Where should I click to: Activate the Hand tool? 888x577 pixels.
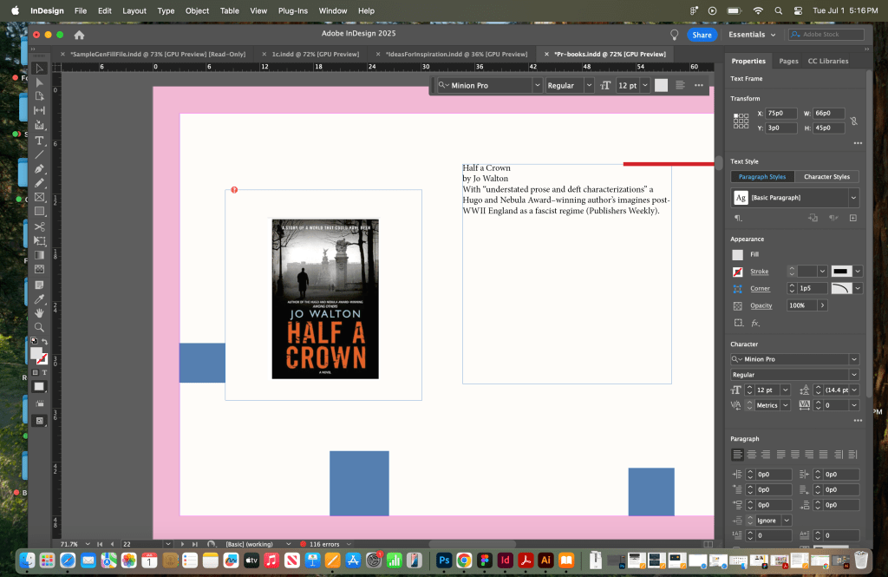click(x=39, y=312)
